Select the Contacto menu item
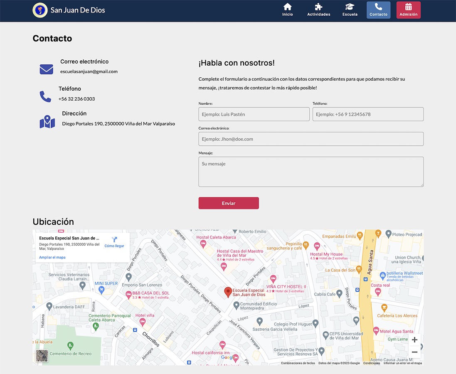Viewport: 456px width, 374px height. [378, 10]
